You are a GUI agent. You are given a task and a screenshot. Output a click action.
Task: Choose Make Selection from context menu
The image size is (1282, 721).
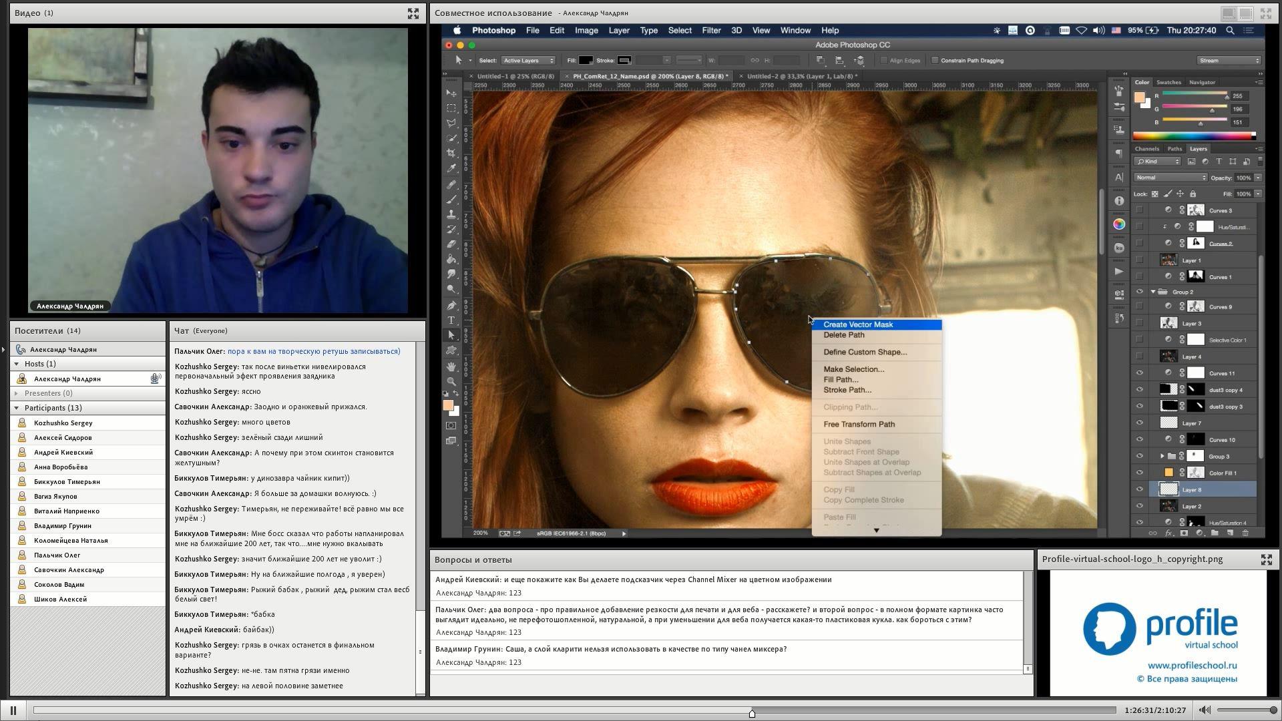pos(853,369)
